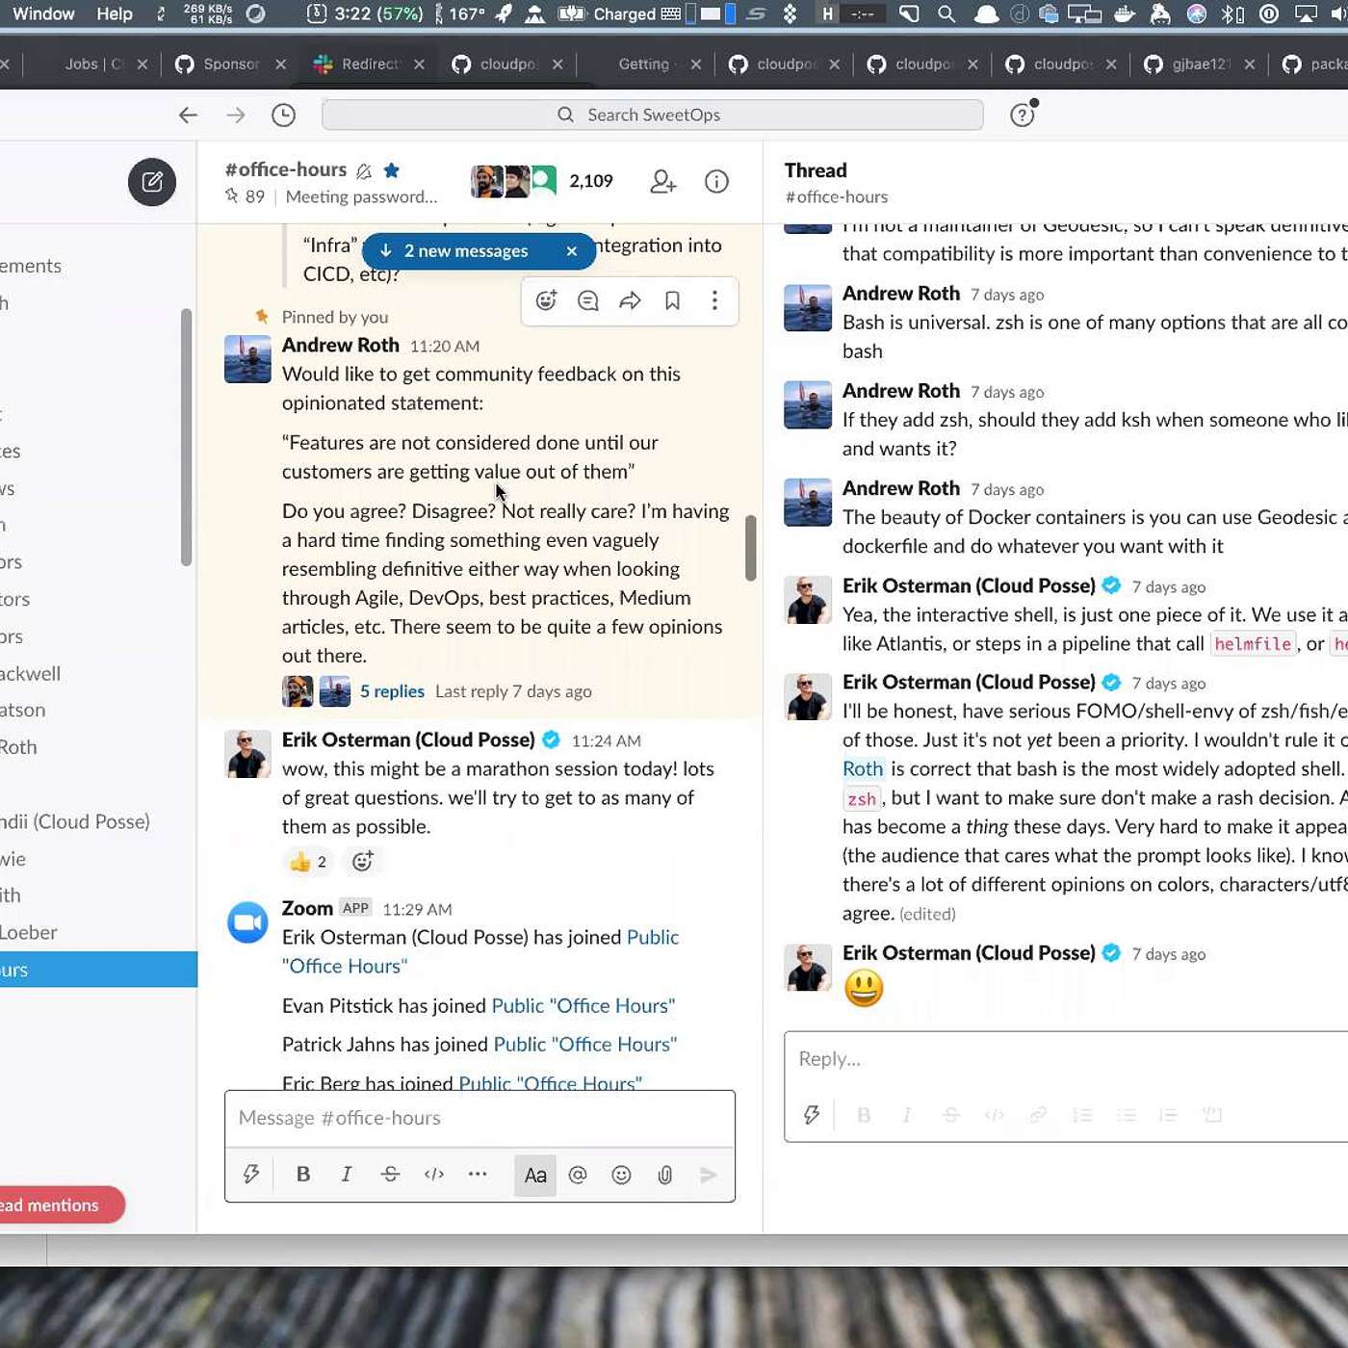The width and height of the screenshot is (1348, 1348).
Task: Focus the Message #office-hours input
Action: [x=480, y=1118]
